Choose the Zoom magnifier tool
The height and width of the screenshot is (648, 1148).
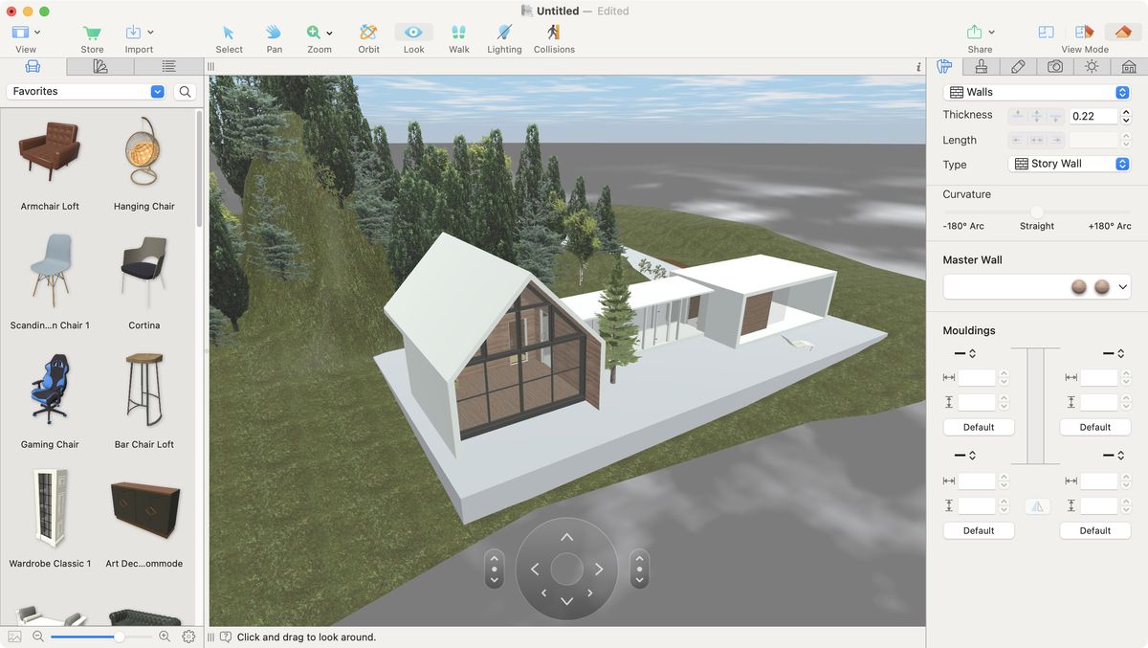pyautogui.click(x=314, y=33)
